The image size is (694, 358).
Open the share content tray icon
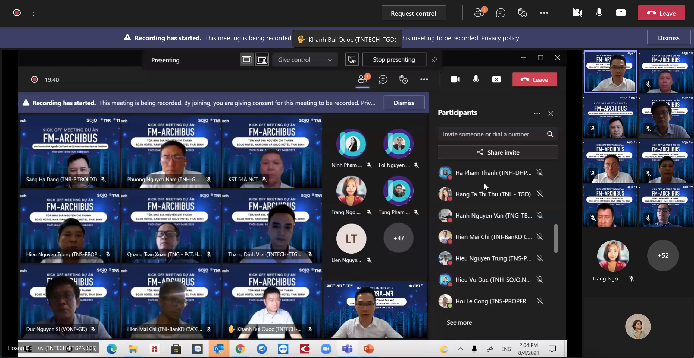[621, 13]
